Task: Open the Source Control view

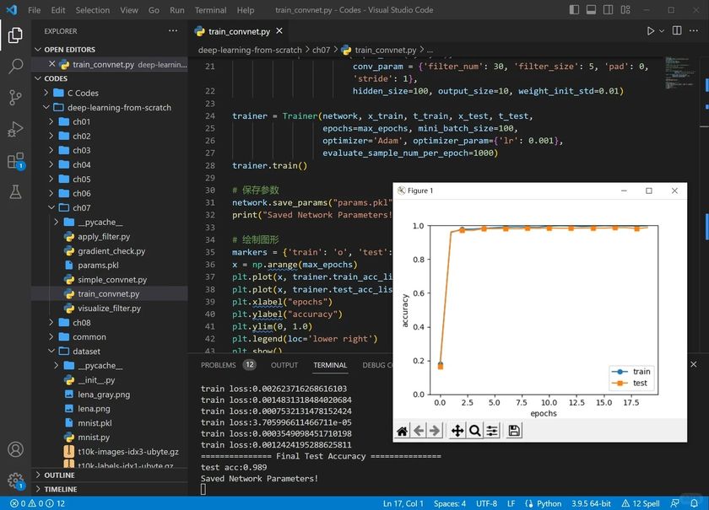Action: 15,97
